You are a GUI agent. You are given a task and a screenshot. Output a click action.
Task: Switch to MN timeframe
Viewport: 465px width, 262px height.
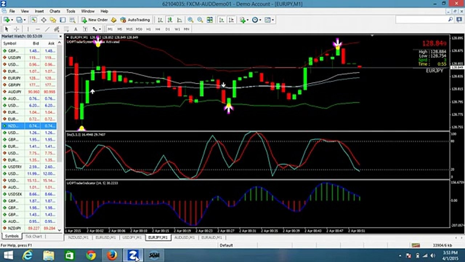(186, 29)
